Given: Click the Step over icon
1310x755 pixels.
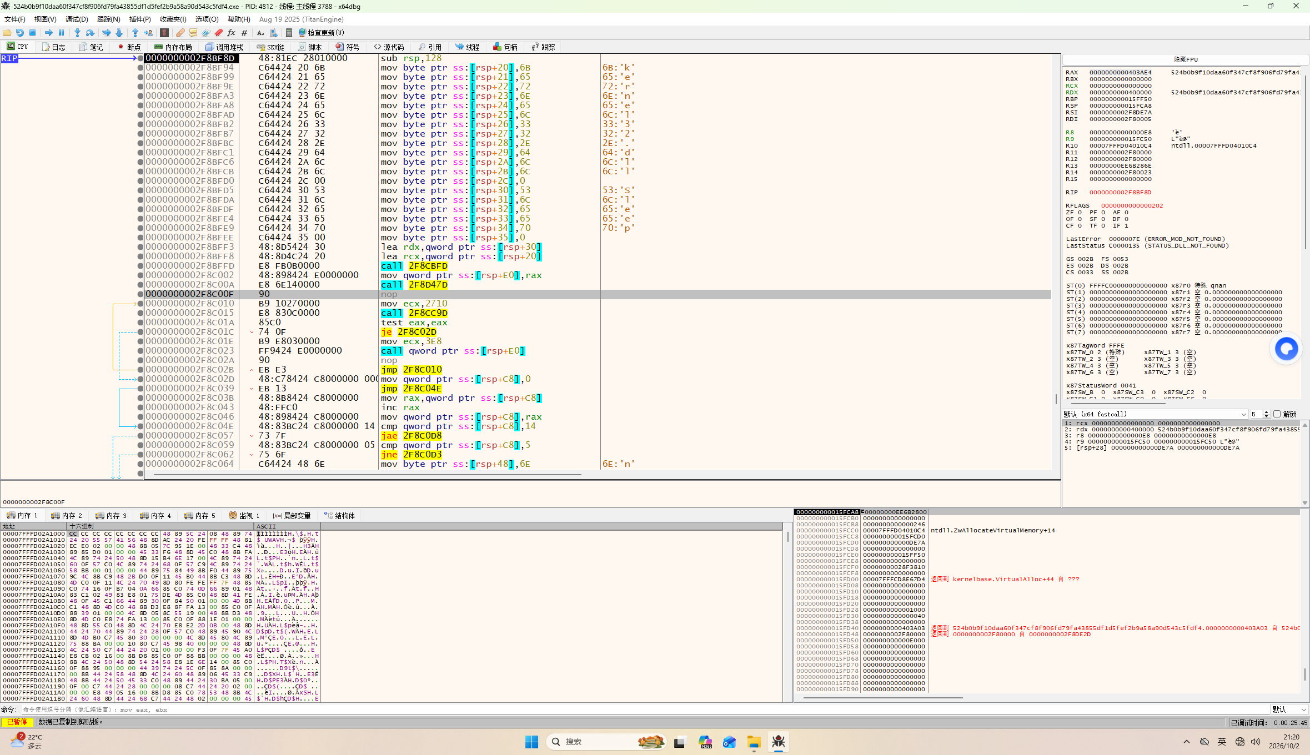Looking at the screenshot, I should 90,33.
